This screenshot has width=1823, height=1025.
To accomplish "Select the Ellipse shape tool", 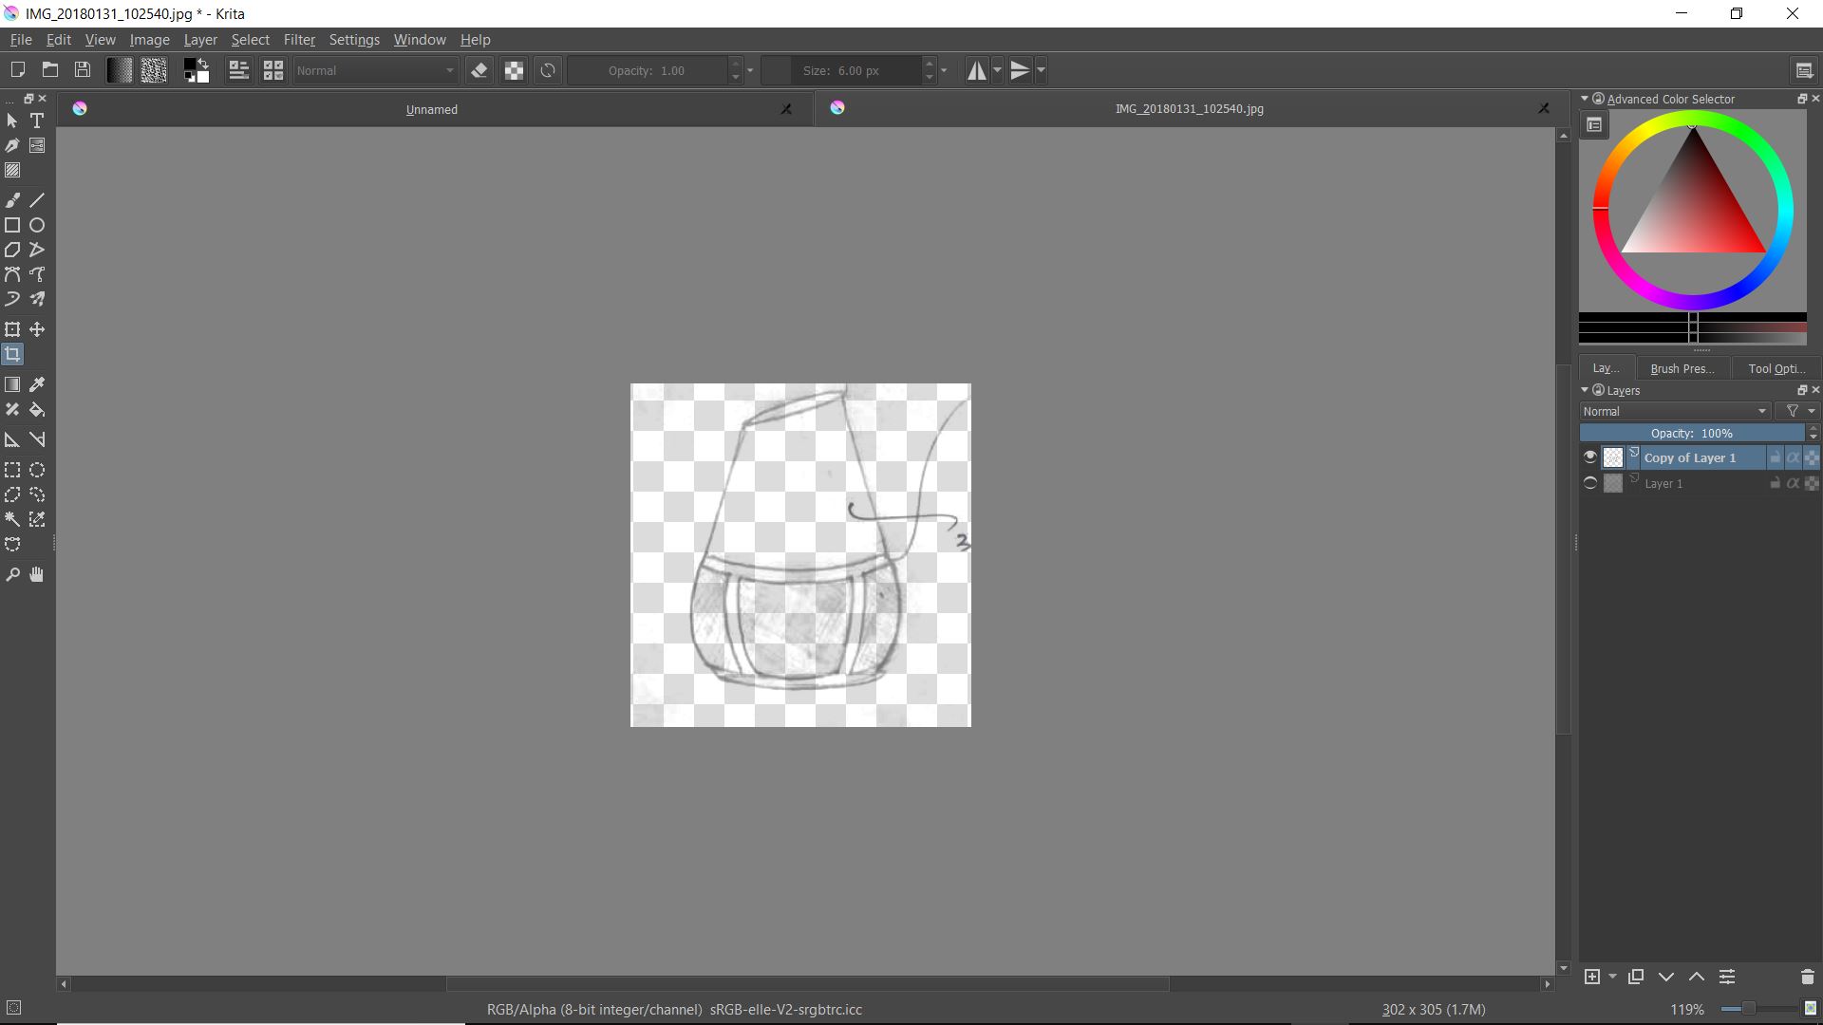I will 37,225.
